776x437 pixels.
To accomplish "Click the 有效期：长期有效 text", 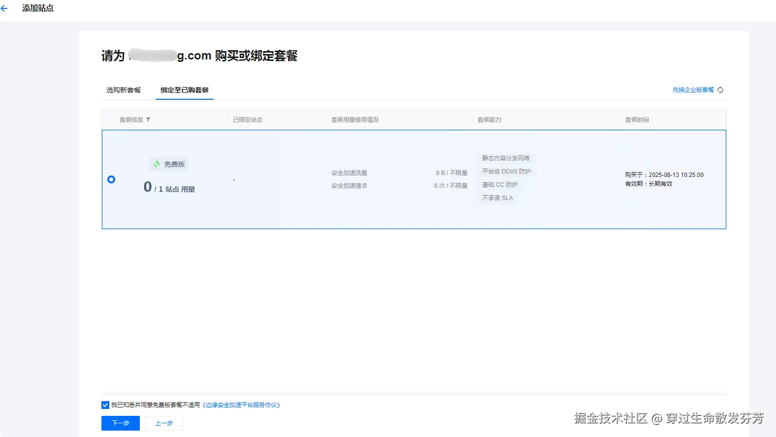I will (649, 184).
